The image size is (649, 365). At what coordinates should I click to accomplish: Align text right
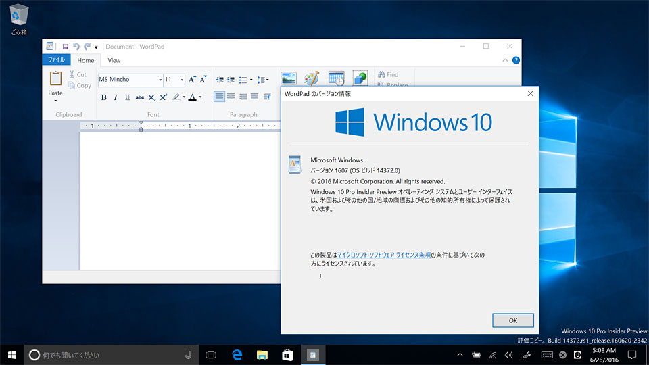click(243, 97)
